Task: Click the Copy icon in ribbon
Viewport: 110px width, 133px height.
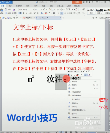Action: 6,13
